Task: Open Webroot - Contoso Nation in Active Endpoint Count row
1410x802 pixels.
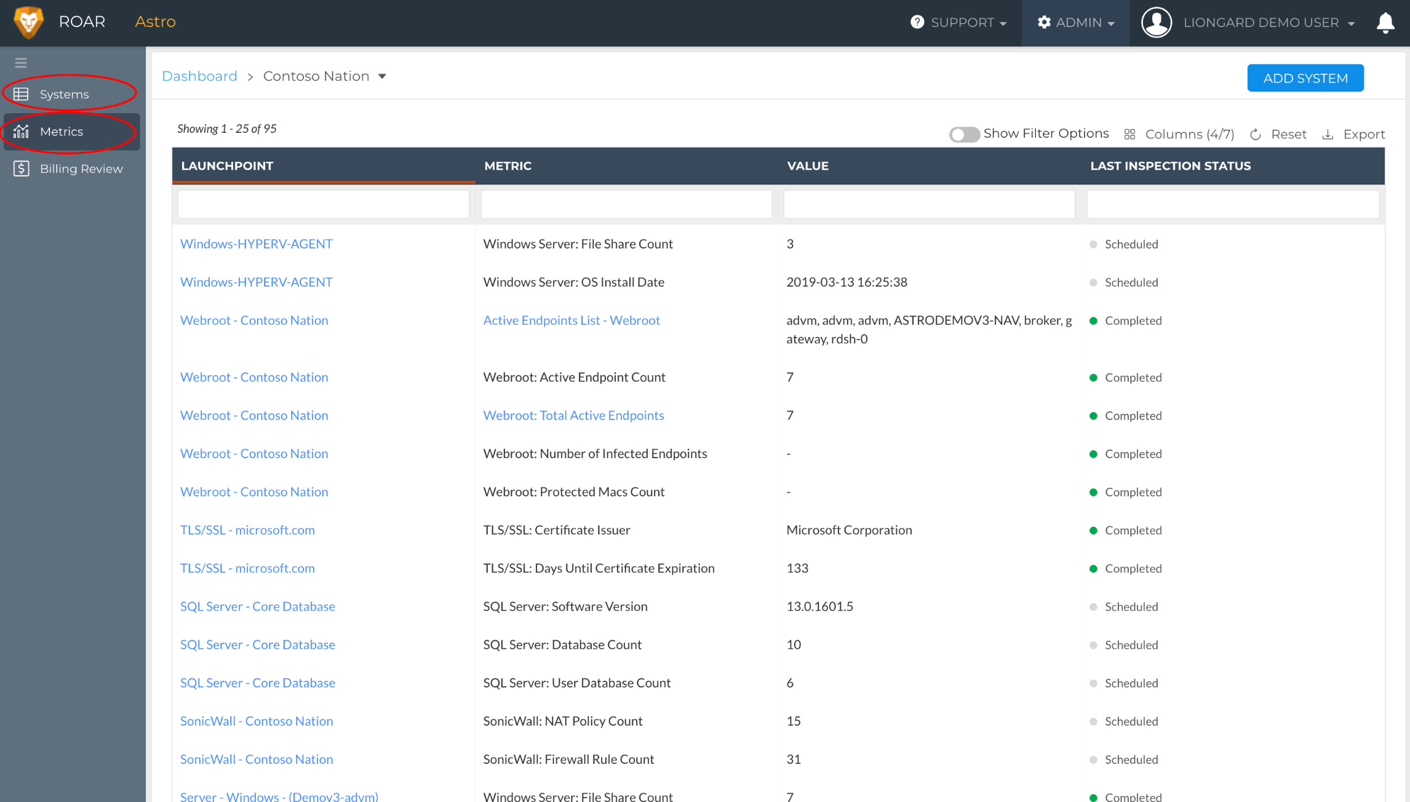Action: pos(254,378)
